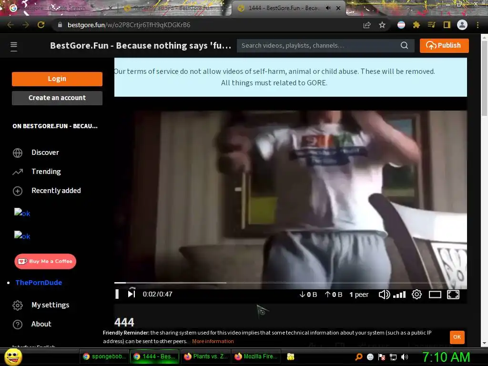
Task: Open Recently added in sidebar
Action: pos(56,191)
